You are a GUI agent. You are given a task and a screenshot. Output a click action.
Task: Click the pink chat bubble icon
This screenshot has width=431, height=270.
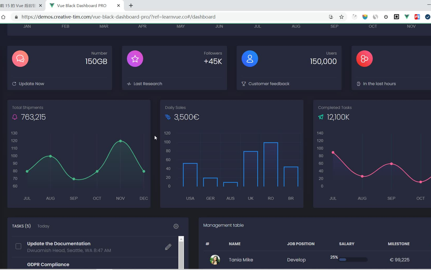click(x=20, y=59)
